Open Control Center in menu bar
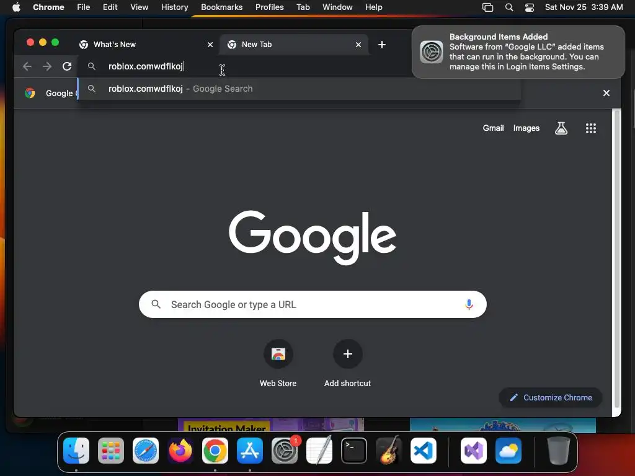Image resolution: width=635 pixels, height=476 pixels. (x=530, y=7)
